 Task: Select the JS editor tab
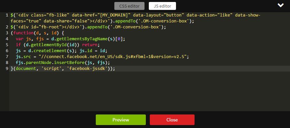pos(162,6)
